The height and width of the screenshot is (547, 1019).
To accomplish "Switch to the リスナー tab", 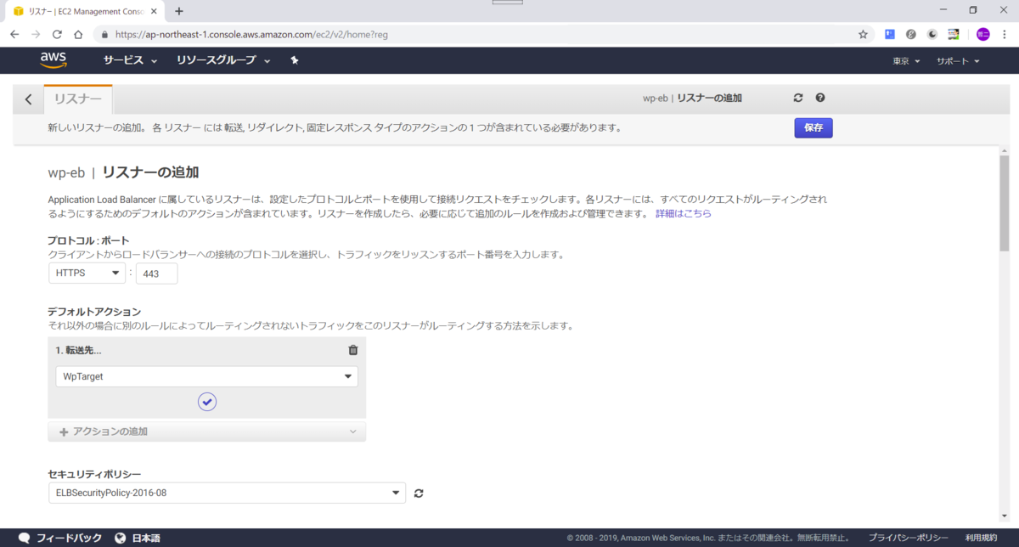I will pyautogui.click(x=77, y=98).
